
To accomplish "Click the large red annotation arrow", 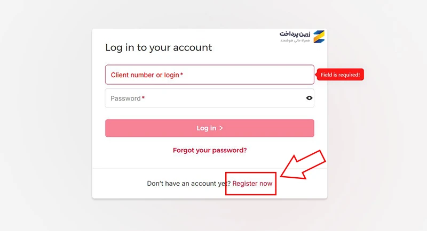I will tap(303, 166).
